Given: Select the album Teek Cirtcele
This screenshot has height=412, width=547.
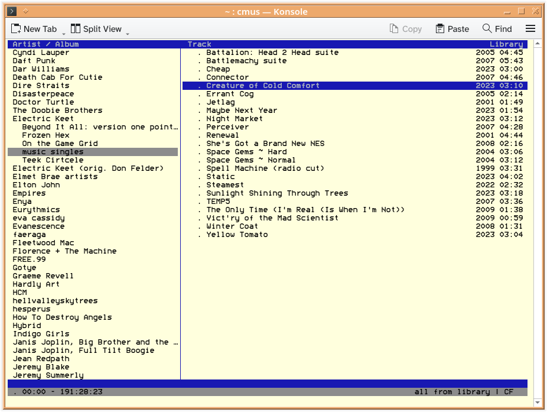Looking at the screenshot, I should coord(93,160).
